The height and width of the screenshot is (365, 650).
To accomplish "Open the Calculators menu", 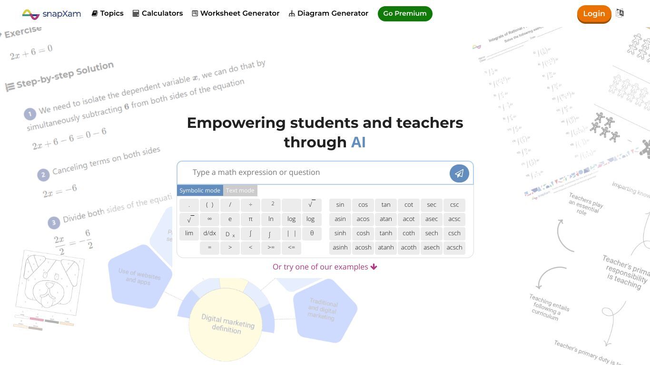I will (158, 13).
